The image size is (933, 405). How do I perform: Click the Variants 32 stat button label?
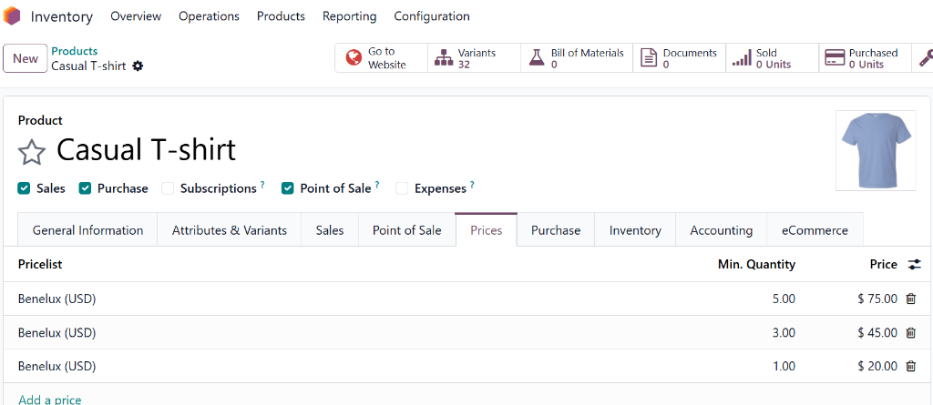coord(477,58)
